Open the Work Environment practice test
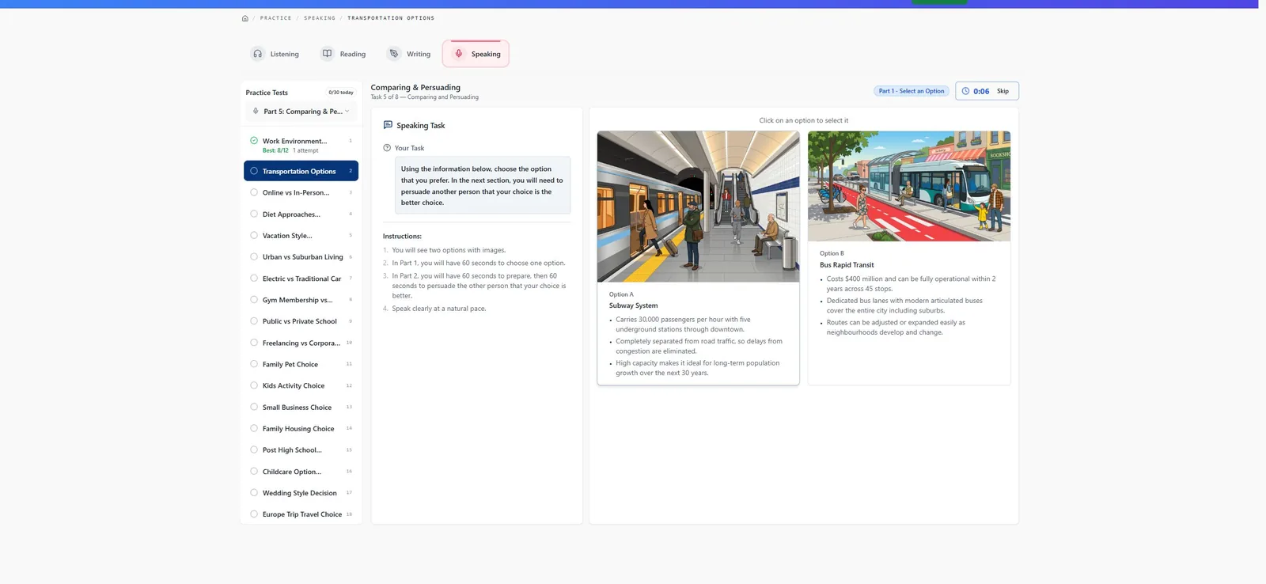Image resolution: width=1266 pixels, height=584 pixels. [301, 145]
